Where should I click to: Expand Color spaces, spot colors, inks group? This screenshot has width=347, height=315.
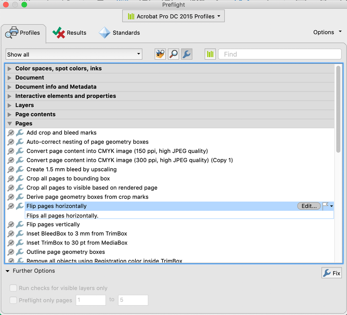click(9, 69)
